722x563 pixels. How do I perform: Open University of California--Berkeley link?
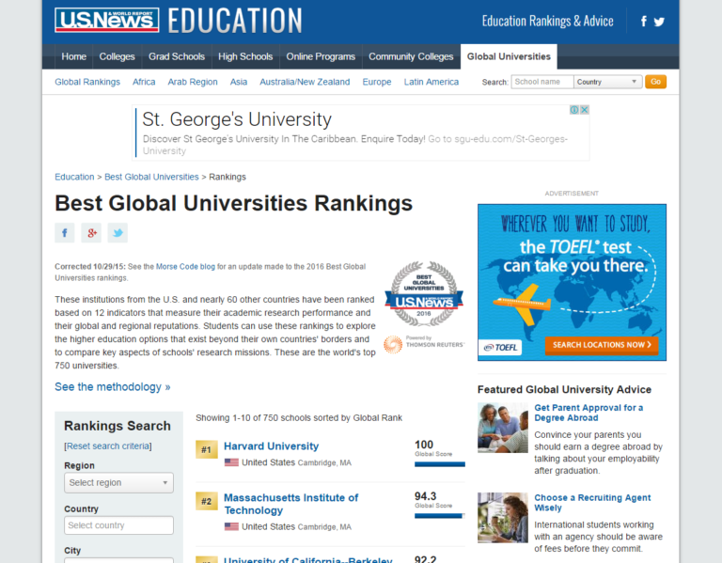coord(308,560)
